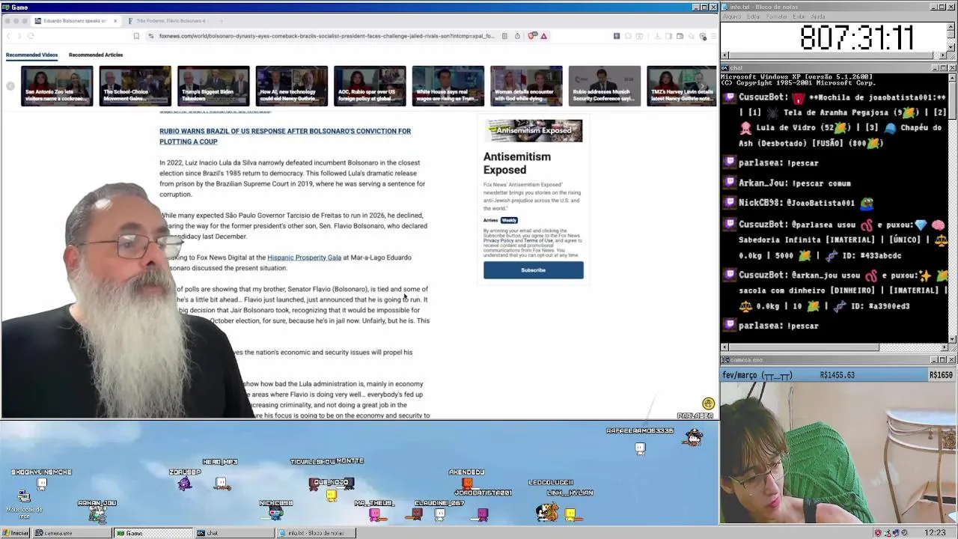Click the Iniciar start button

point(16,533)
